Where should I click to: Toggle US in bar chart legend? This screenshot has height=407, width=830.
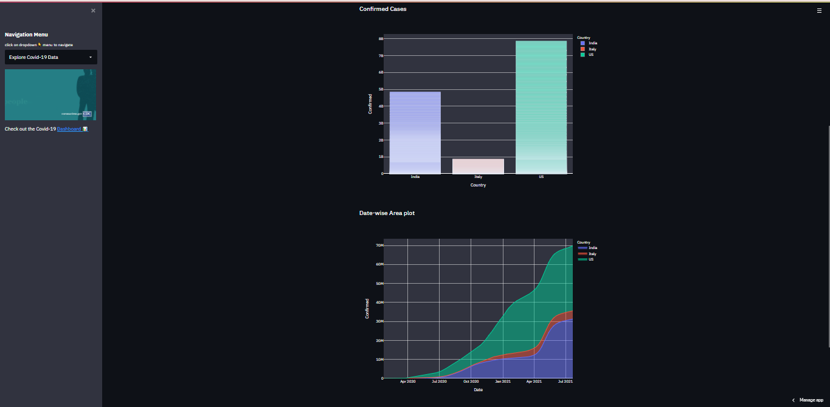pyautogui.click(x=587, y=55)
